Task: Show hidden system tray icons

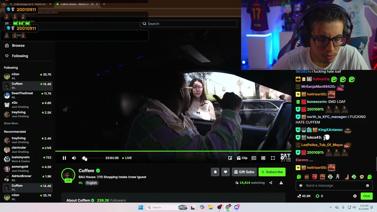Action: pyautogui.click(x=330, y=207)
